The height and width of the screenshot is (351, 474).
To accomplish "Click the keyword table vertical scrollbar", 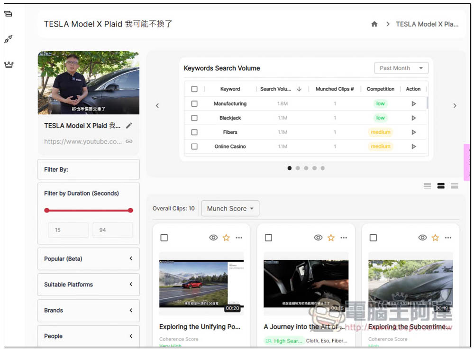I will pyautogui.click(x=427, y=103).
